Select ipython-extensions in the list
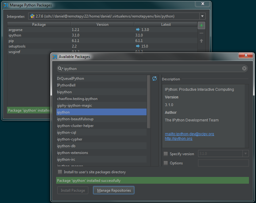 (x=101, y=152)
